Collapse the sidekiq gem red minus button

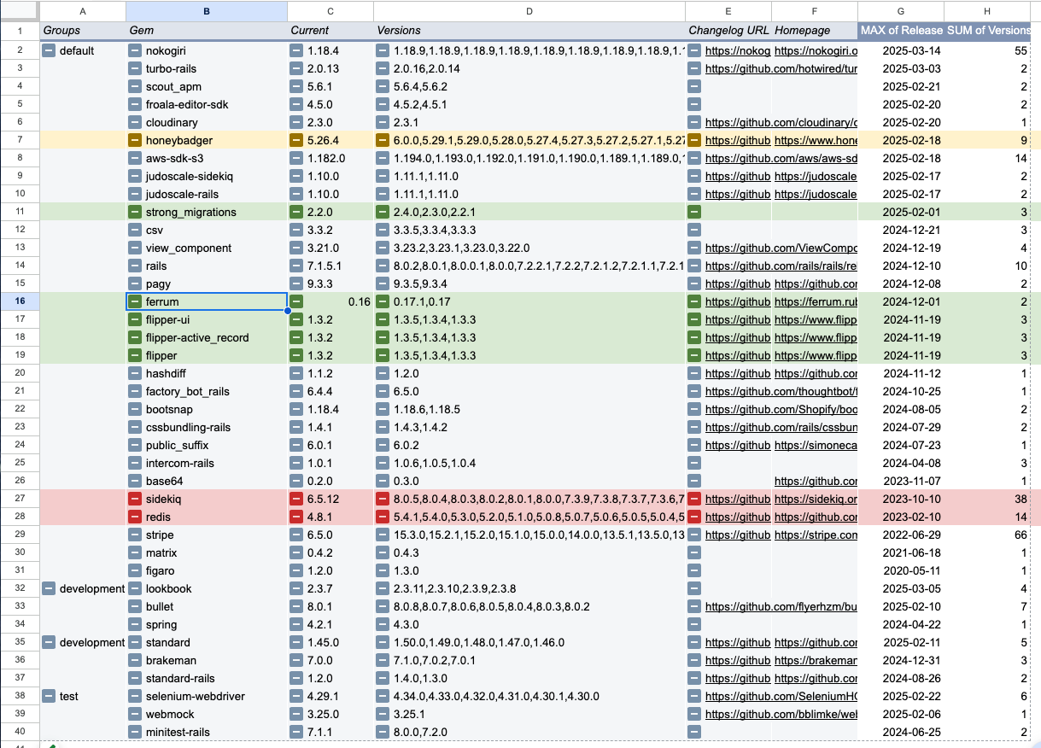(135, 500)
